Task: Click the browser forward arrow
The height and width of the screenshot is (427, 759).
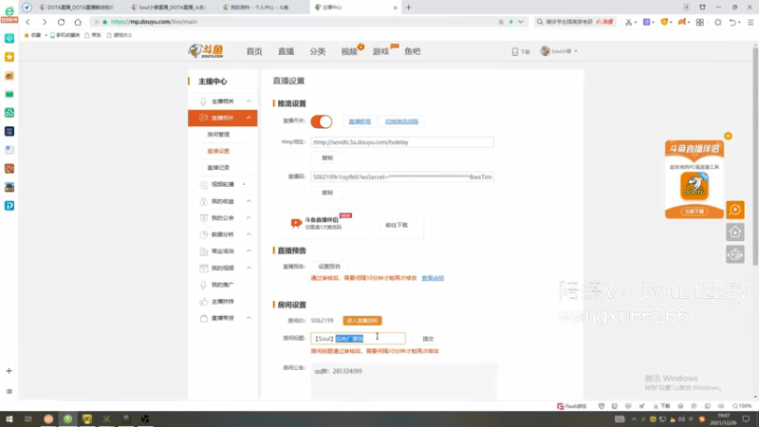Action: (45, 22)
